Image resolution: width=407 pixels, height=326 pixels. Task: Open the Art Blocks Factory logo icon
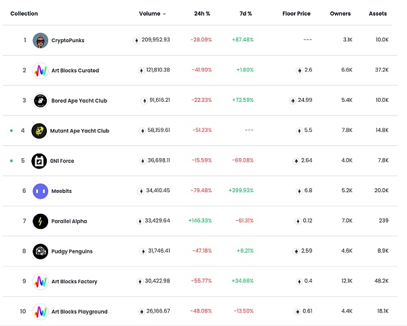click(41, 282)
